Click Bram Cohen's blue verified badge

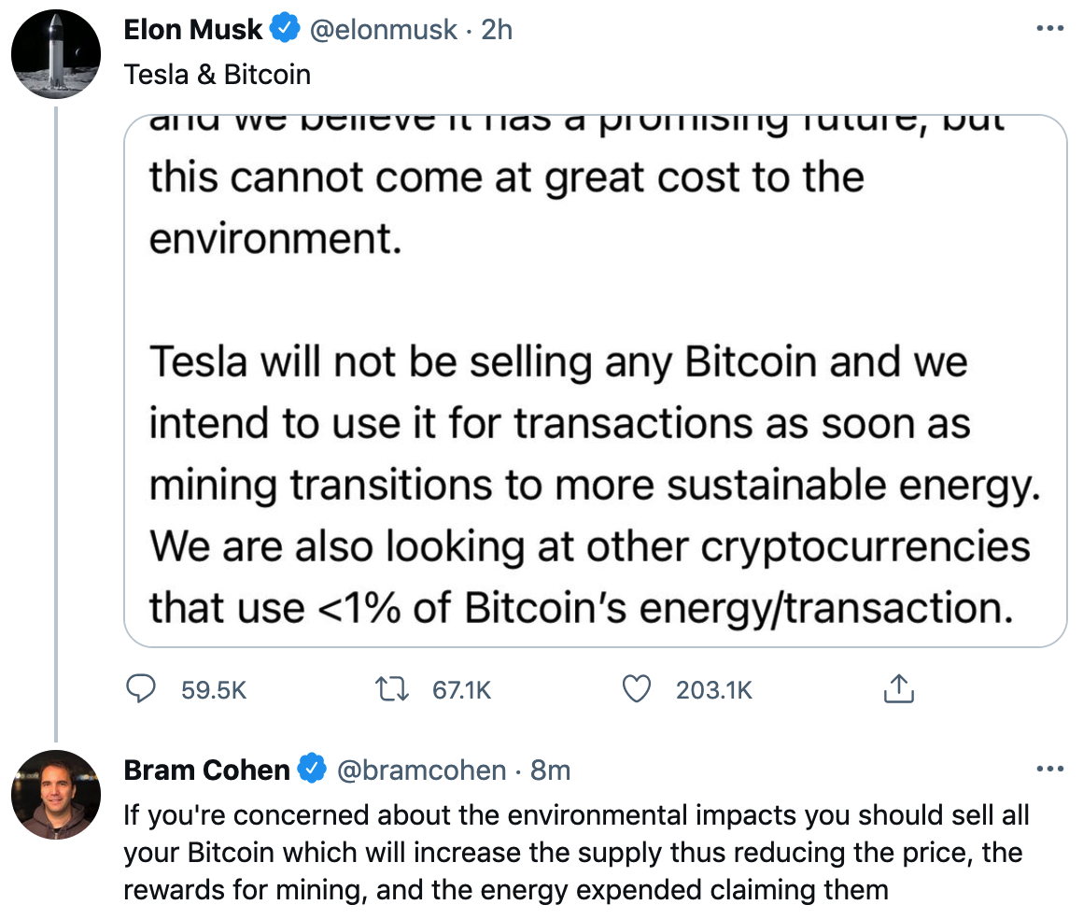point(312,769)
